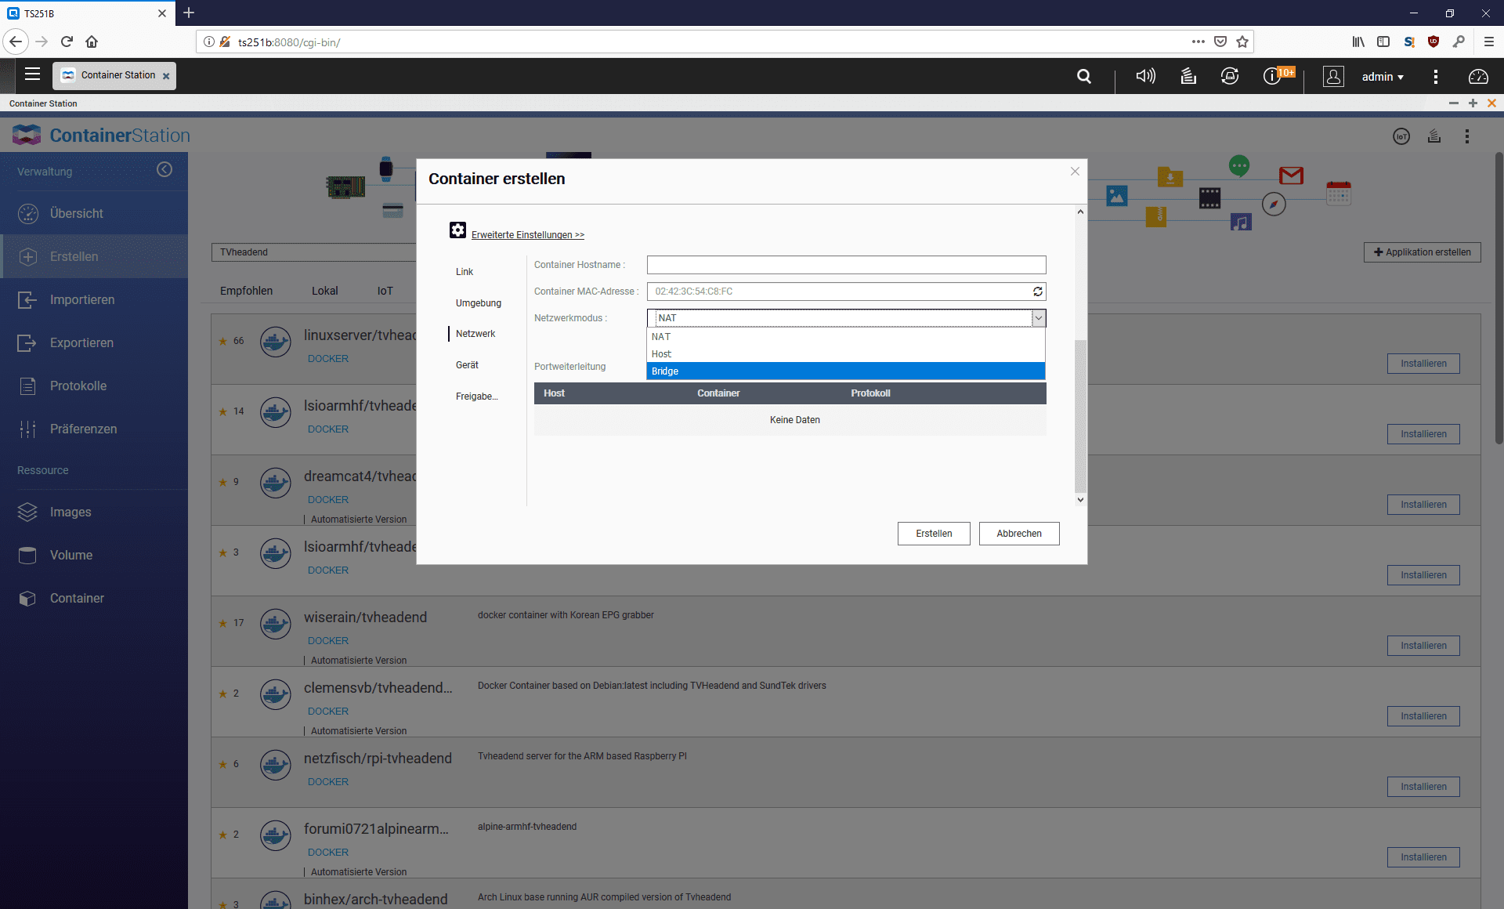This screenshot has height=909, width=1504.
Task: Open the QNAP search magnifier icon
Action: pos(1084,76)
